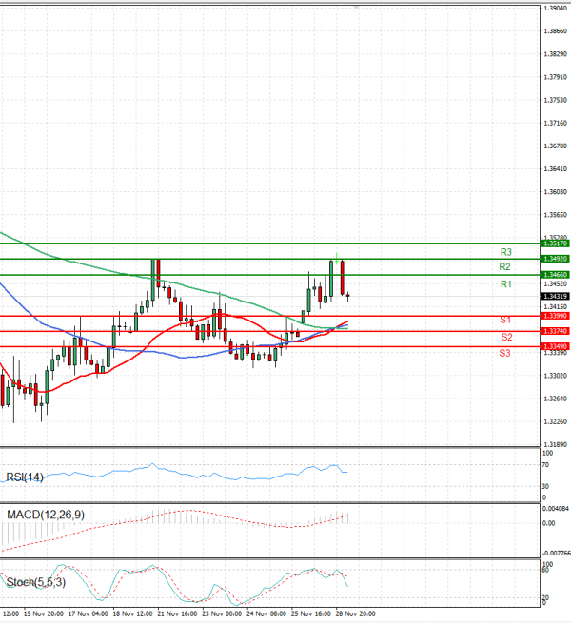Click the R3 resistance label
The width and height of the screenshot is (571, 623).
[x=505, y=252]
